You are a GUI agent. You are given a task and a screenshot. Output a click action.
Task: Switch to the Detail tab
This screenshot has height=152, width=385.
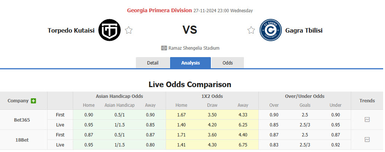[153, 63]
